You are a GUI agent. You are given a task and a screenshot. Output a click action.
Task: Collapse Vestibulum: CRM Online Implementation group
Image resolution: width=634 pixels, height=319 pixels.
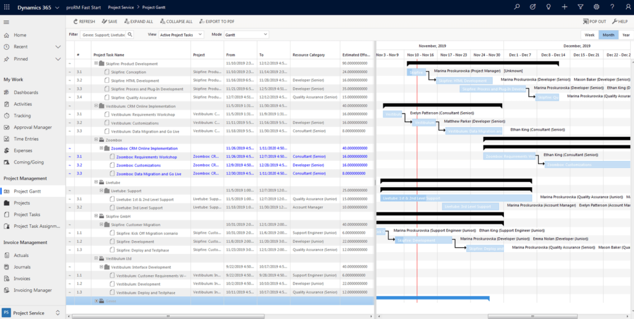click(x=96, y=106)
